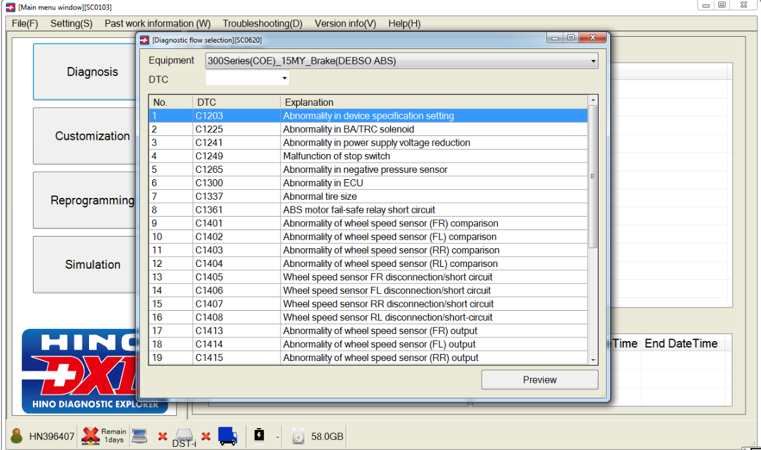The image size is (761, 450).
Task: Open the Past work information (W) menu
Action: 157,24
